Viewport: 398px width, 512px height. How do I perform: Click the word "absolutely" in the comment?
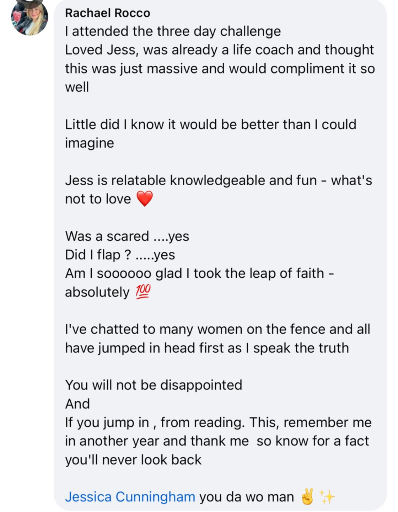coord(97,292)
